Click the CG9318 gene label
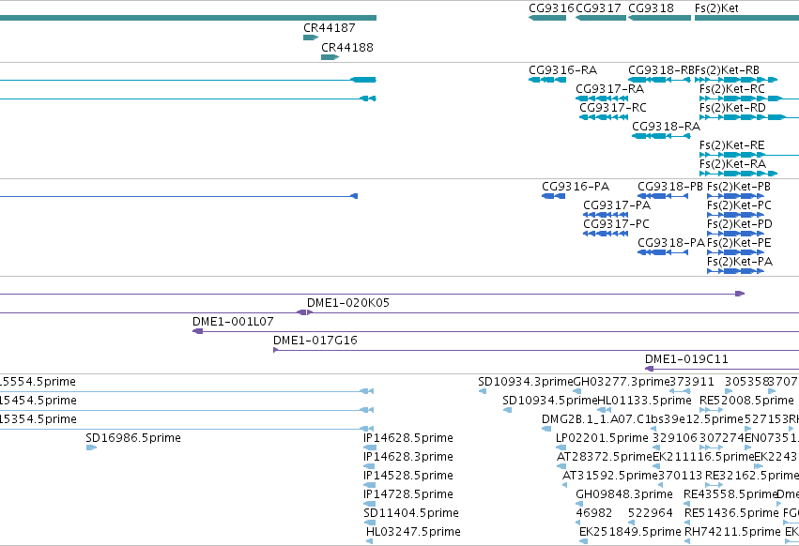Image resolution: width=799 pixels, height=546 pixels. point(651,8)
